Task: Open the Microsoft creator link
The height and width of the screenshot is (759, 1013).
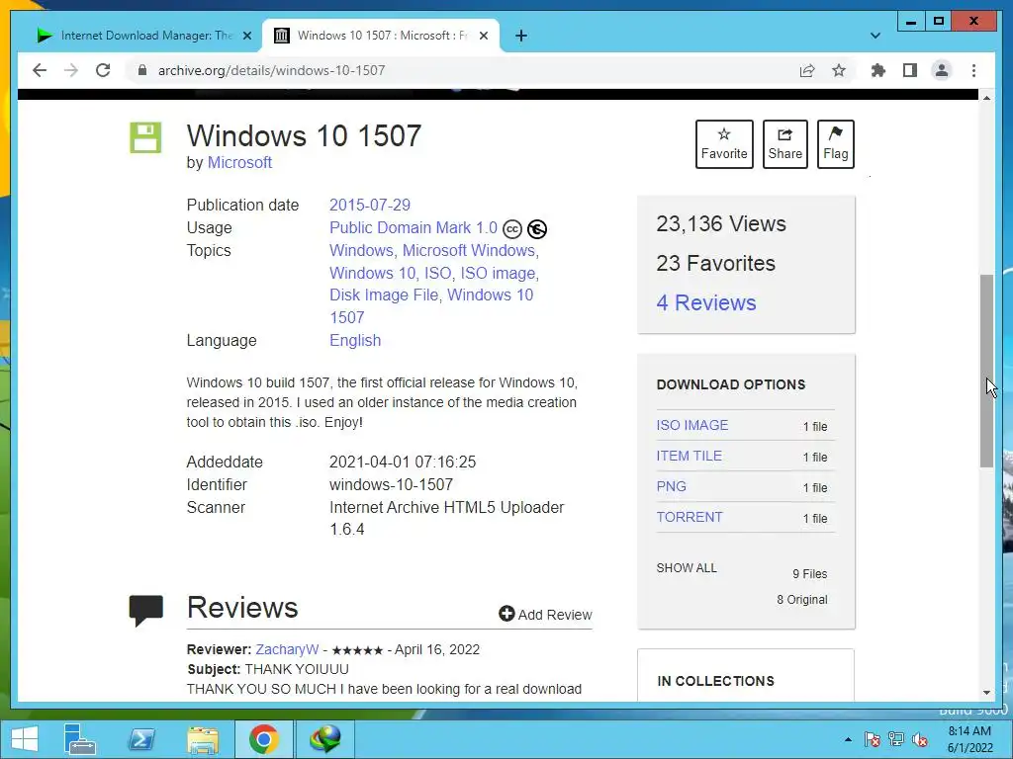Action: 239,163
